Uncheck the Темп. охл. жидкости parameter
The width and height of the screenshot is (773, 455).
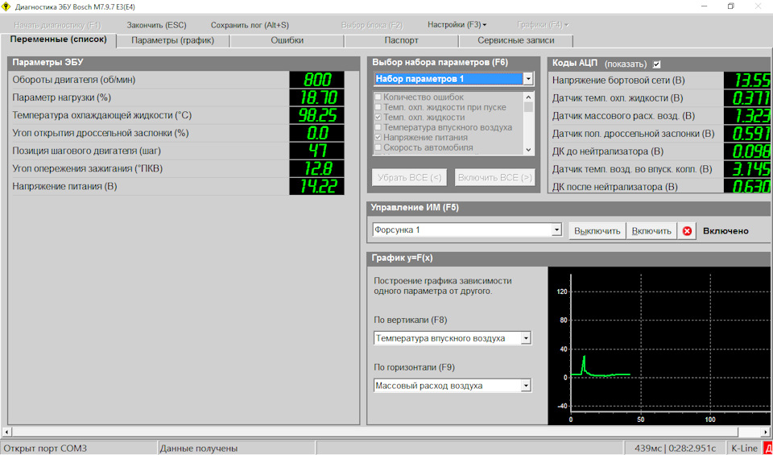pos(378,118)
